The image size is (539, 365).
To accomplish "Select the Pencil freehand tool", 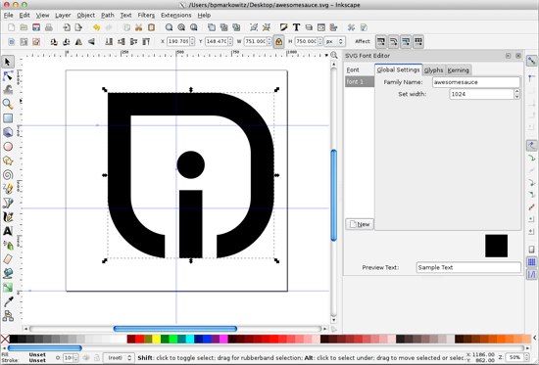I will [x=8, y=189].
